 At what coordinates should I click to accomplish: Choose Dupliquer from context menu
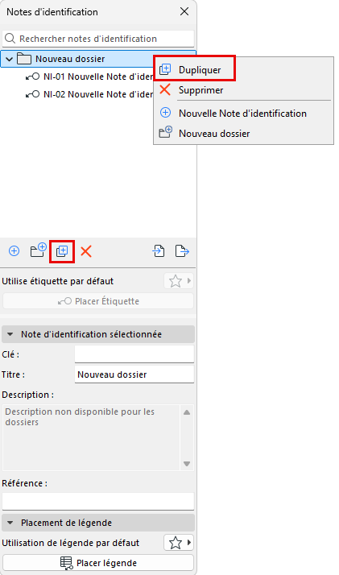pyautogui.click(x=194, y=70)
